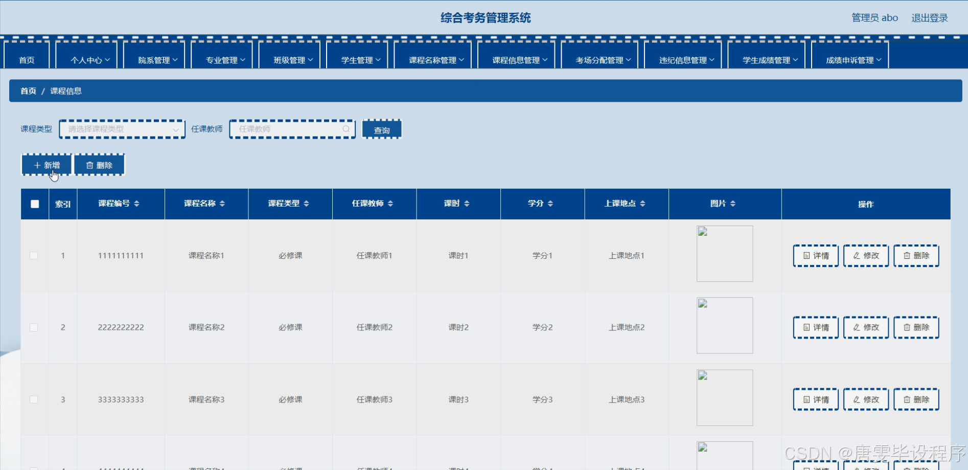Focus the 任课教师 search input field
This screenshot has height=470, width=968.
(x=292, y=129)
